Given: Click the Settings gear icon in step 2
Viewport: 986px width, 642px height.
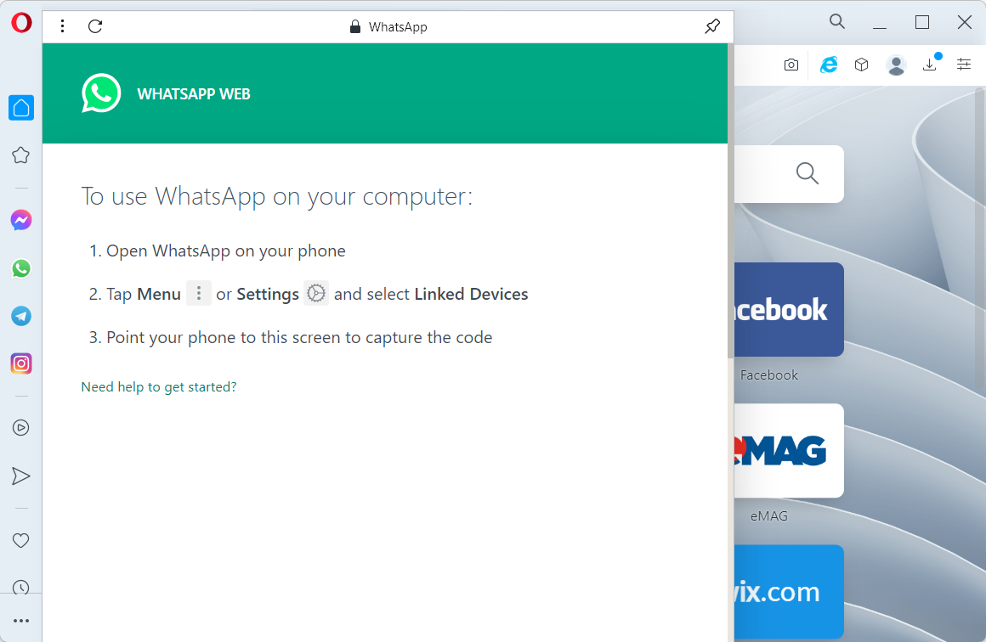Looking at the screenshot, I should [316, 293].
